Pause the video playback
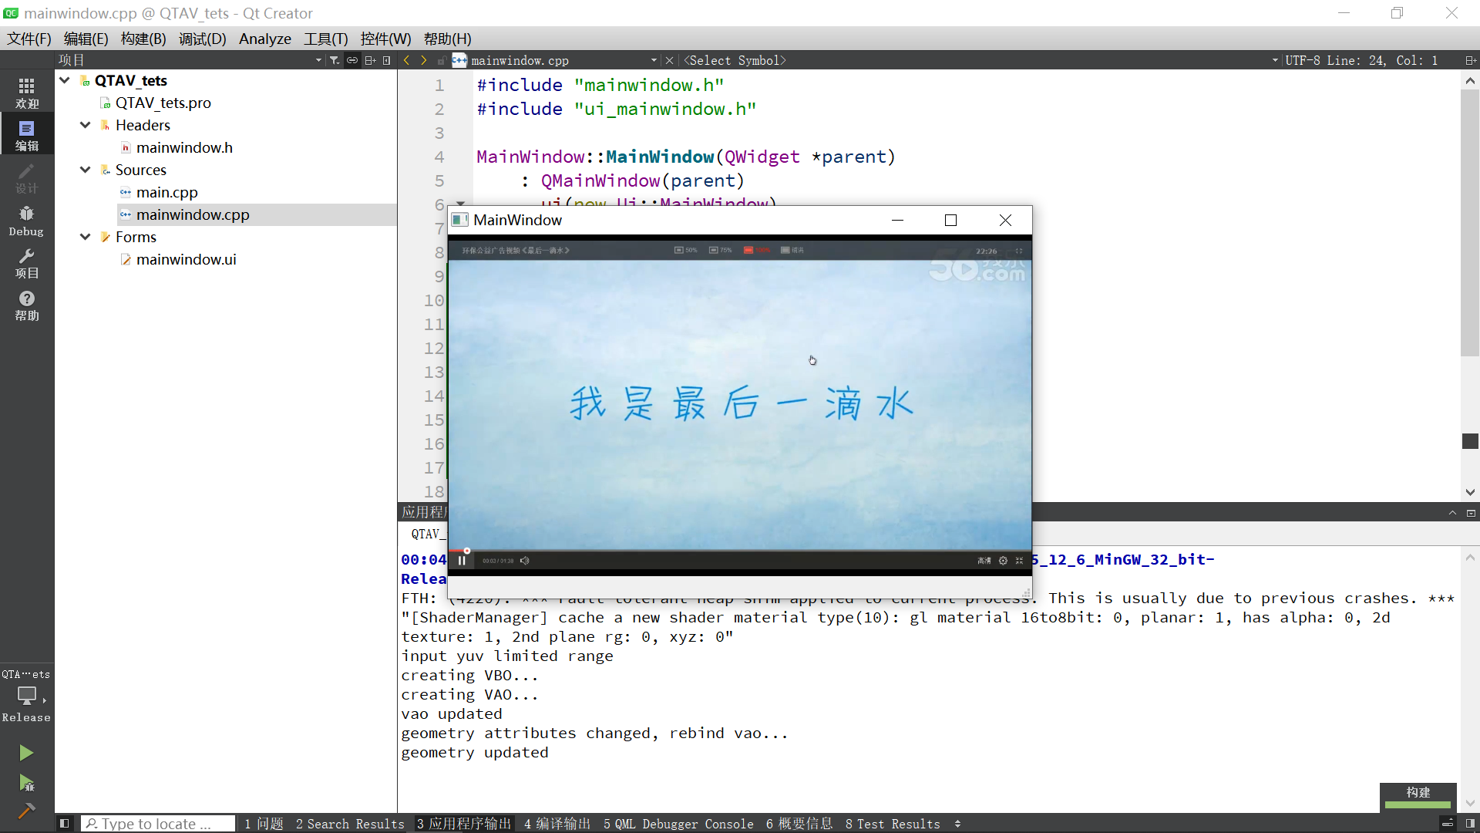 [462, 561]
